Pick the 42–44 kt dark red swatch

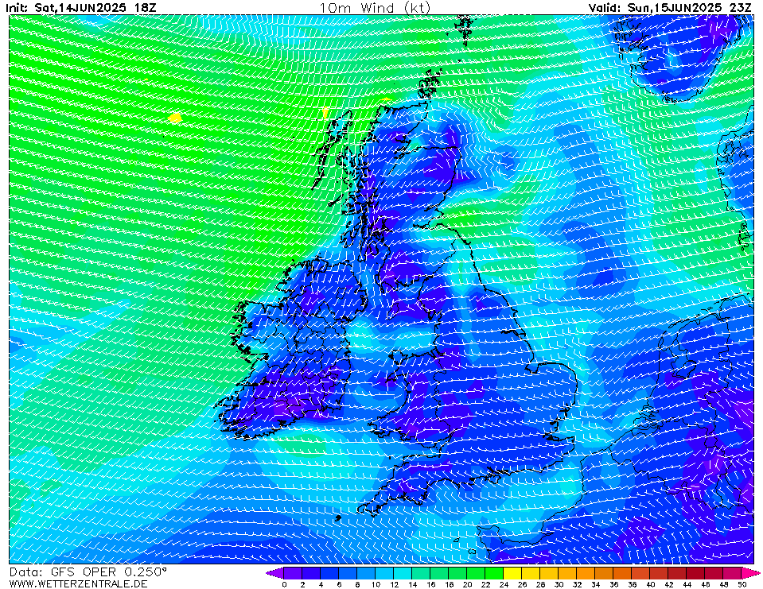677,573
